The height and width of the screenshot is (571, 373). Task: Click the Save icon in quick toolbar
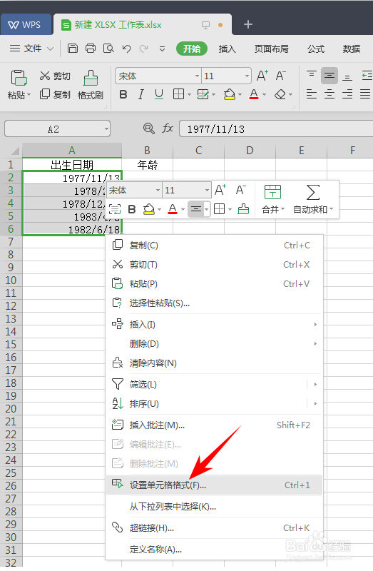(73, 49)
